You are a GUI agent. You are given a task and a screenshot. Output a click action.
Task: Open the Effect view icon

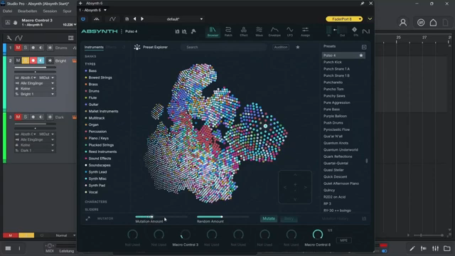244,31
